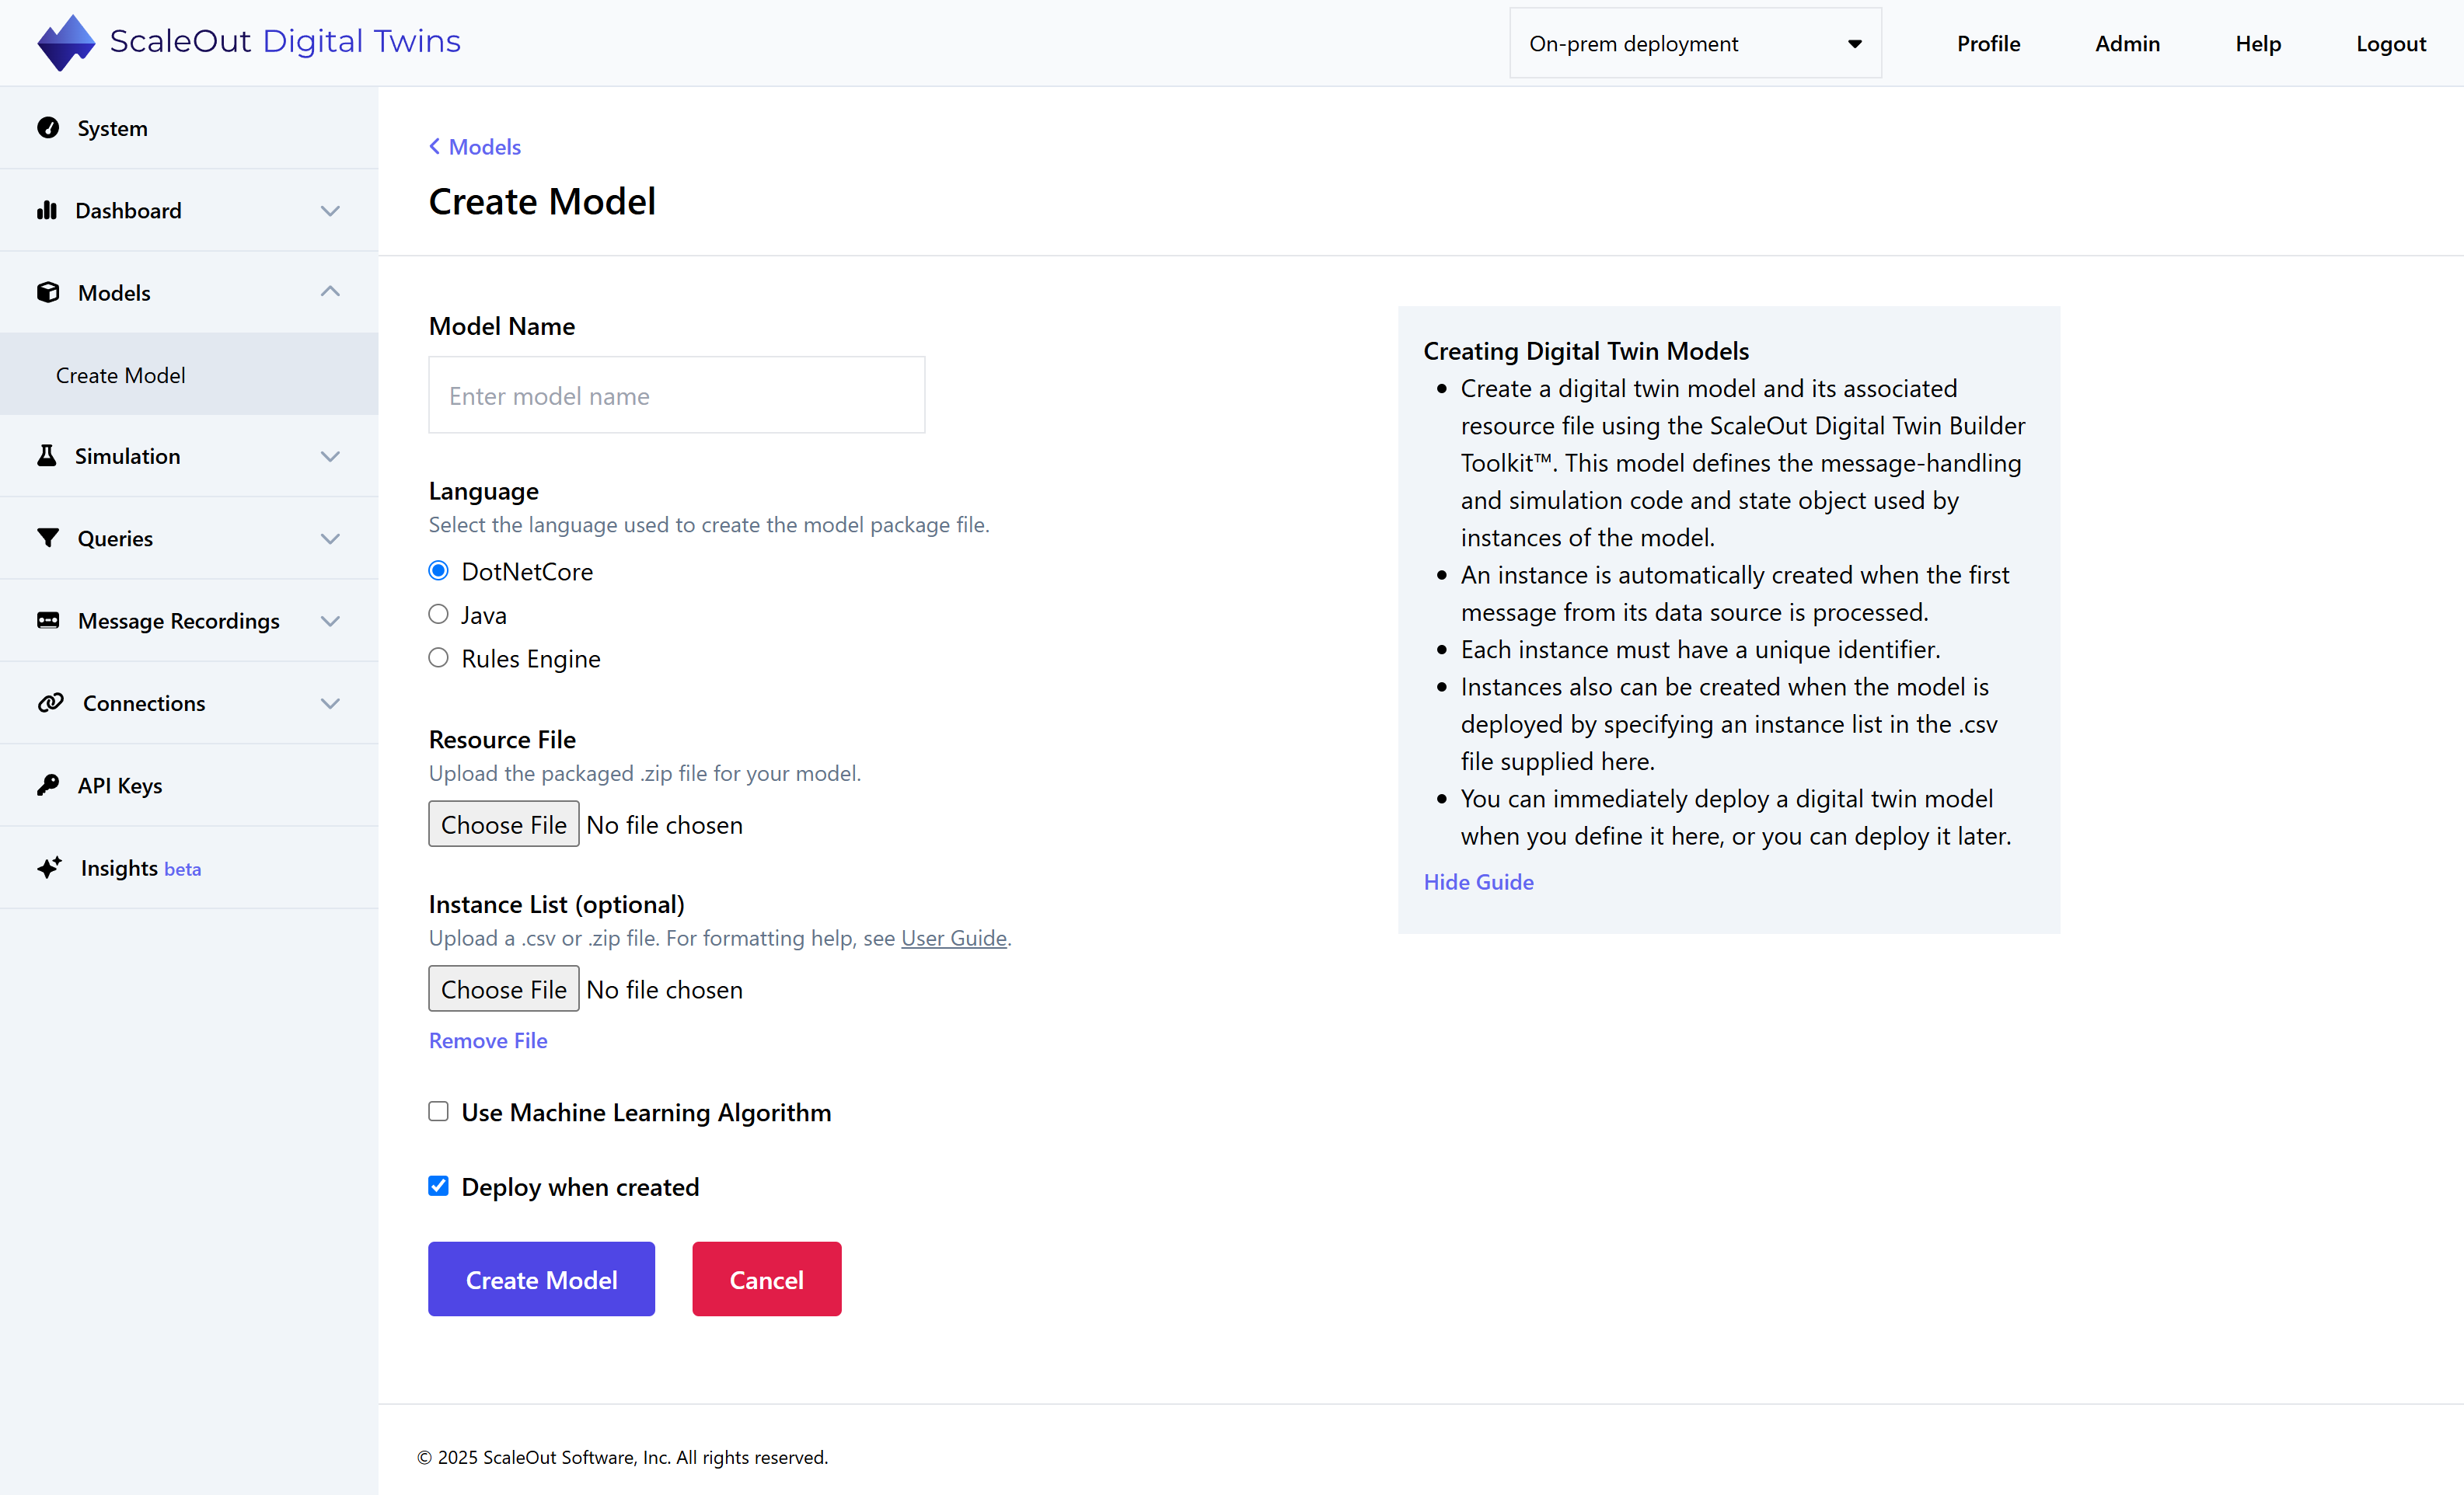Click the Queries funnel icon
This screenshot has height=1495, width=2464.
48,538
